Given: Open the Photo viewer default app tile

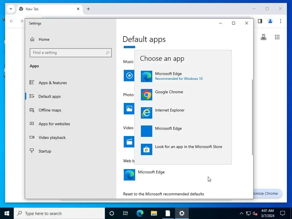Looking at the screenshot, I should point(129,109).
